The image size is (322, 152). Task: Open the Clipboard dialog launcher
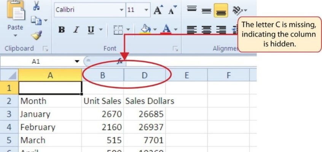(45, 49)
